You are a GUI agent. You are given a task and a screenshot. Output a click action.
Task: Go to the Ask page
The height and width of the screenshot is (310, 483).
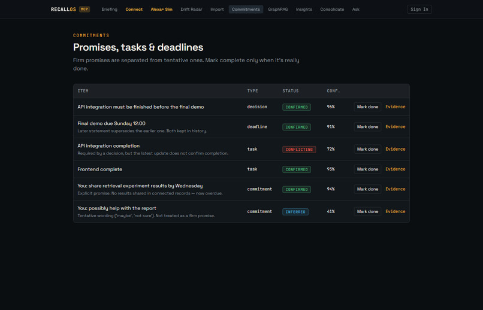click(x=356, y=9)
